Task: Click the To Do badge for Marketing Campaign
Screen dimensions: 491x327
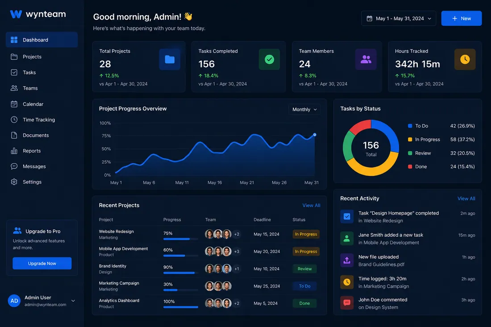Action: pyautogui.click(x=304, y=286)
